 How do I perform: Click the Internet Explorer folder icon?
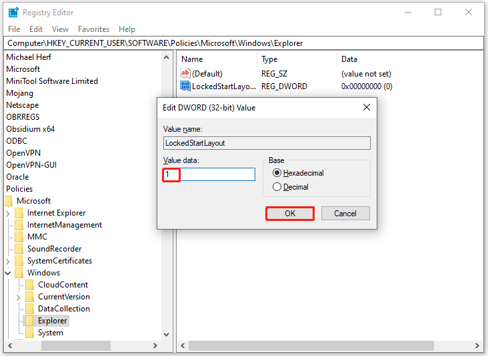19,213
